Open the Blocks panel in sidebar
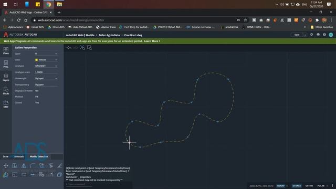 [6, 91]
